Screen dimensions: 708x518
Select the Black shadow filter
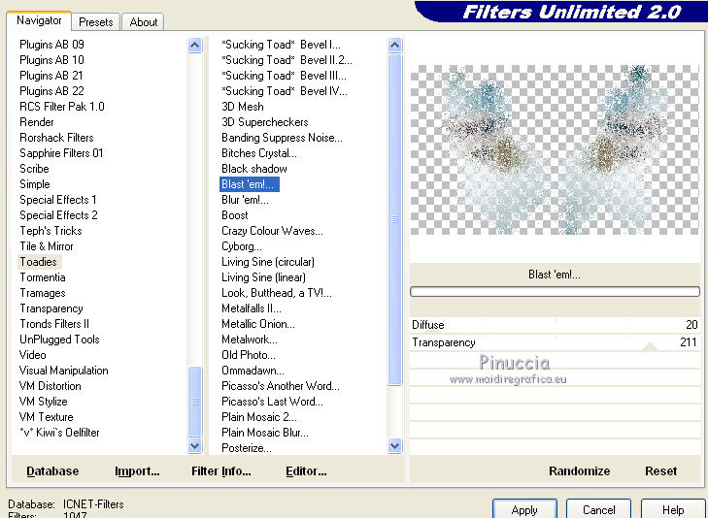[x=254, y=169]
